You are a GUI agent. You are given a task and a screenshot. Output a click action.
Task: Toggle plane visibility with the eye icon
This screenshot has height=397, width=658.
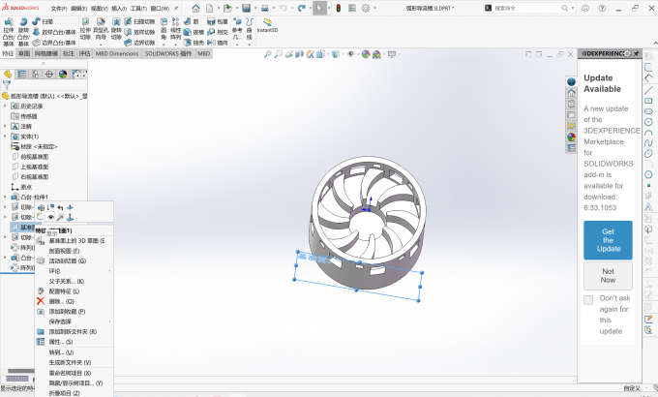pos(50,217)
